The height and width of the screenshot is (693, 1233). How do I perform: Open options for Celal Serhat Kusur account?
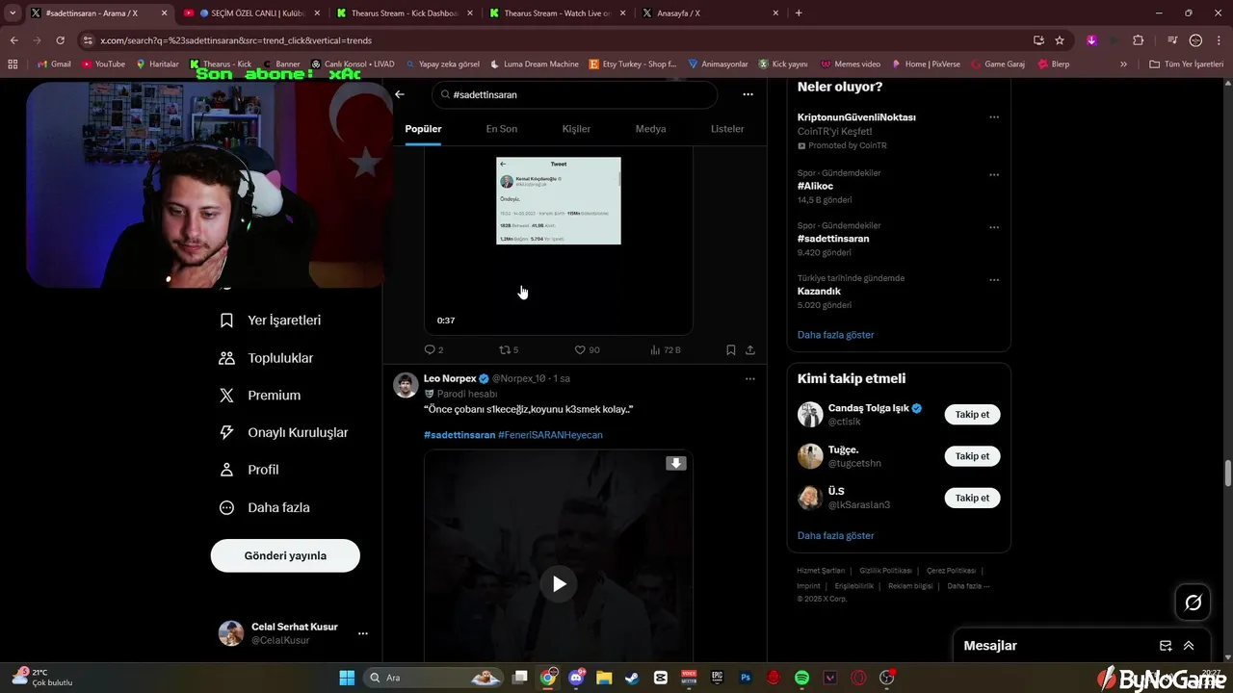363,633
